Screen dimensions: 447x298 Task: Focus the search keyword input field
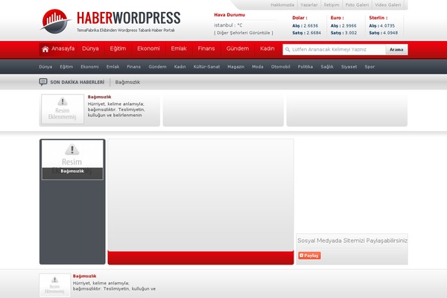click(334, 50)
